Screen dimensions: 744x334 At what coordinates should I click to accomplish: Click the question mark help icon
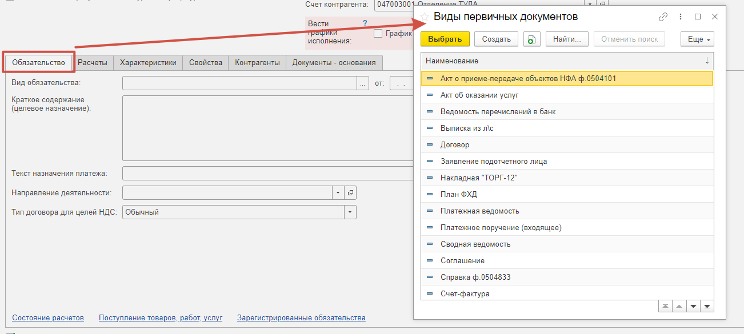(365, 23)
